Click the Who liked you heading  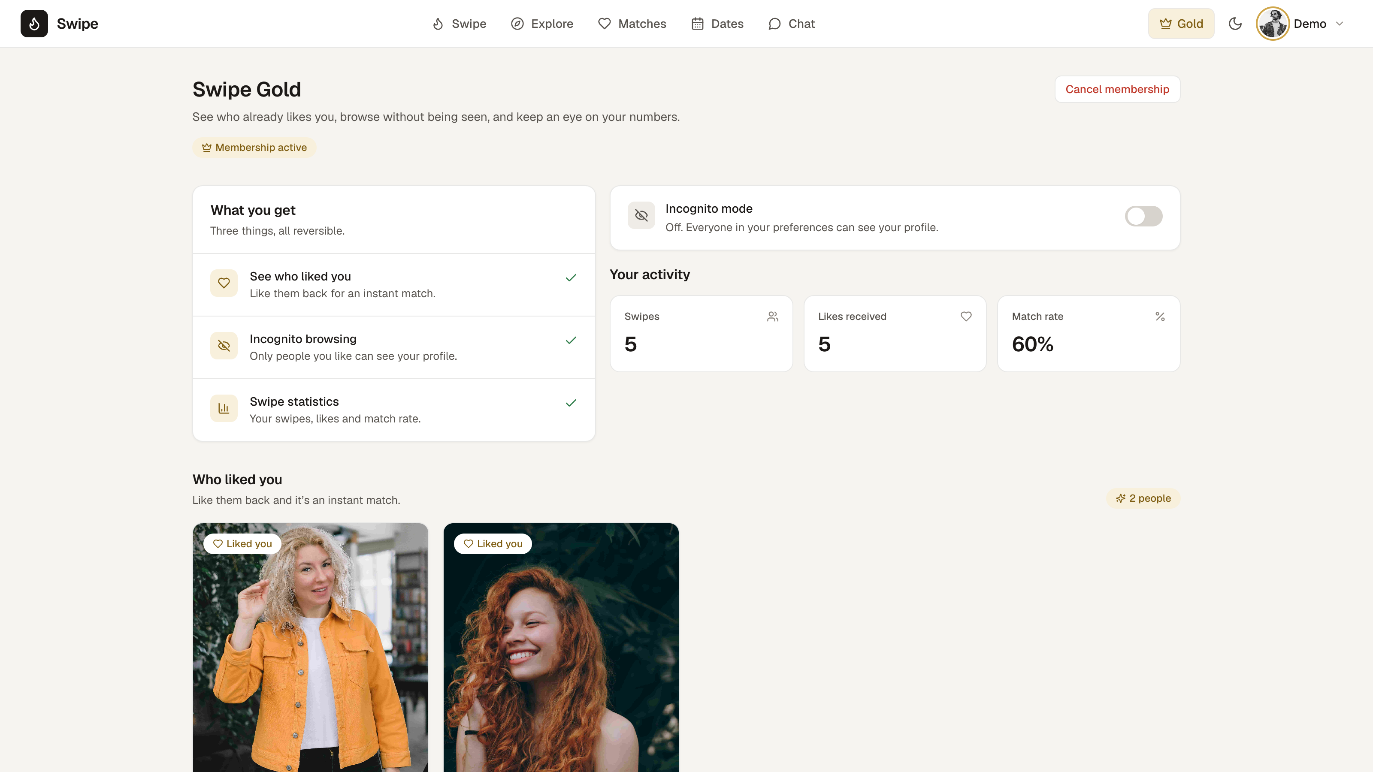tap(237, 479)
